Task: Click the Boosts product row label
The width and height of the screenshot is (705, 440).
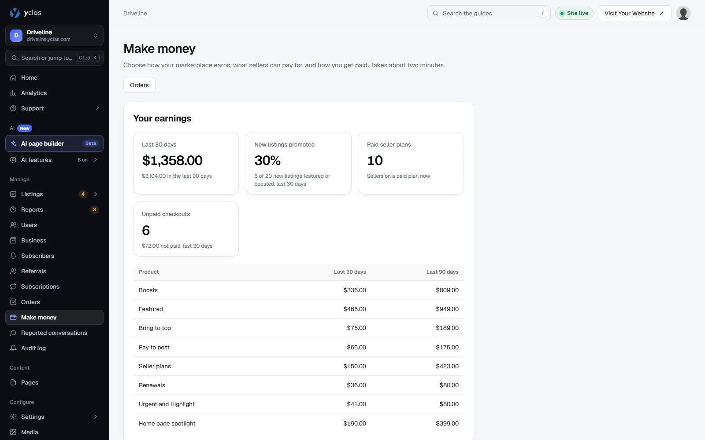Action: (x=148, y=290)
